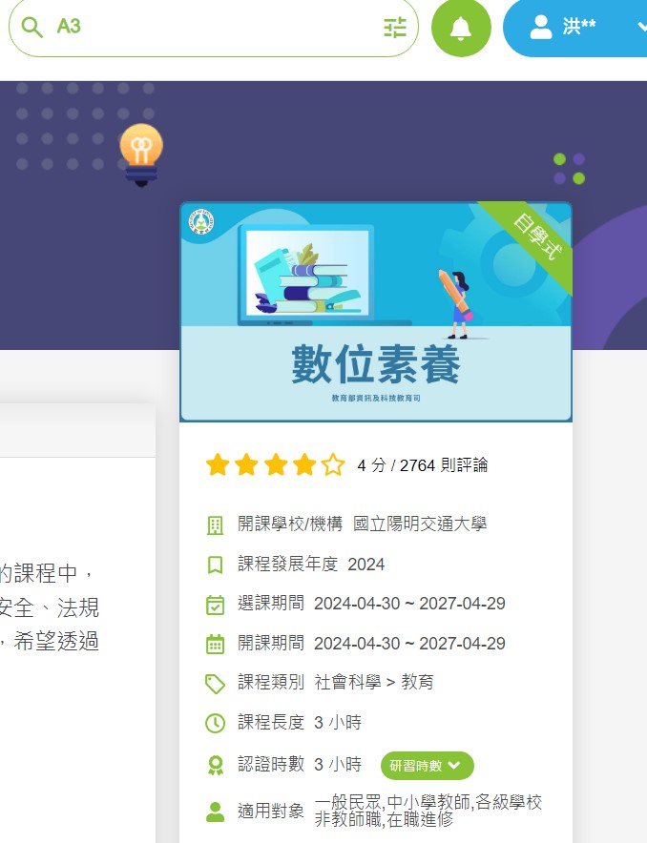Viewport: 647px width, 843px height.
Task: Open advanced search filter sliders icon
Action: (x=395, y=27)
